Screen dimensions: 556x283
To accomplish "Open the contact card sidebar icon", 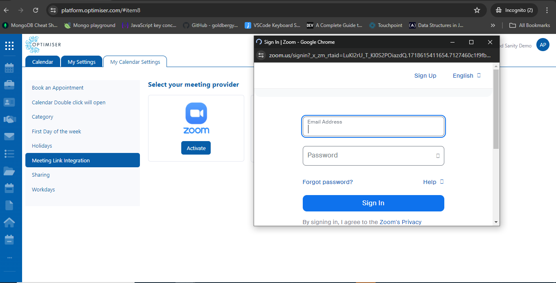I will pyautogui.click(x=9, y=102).
